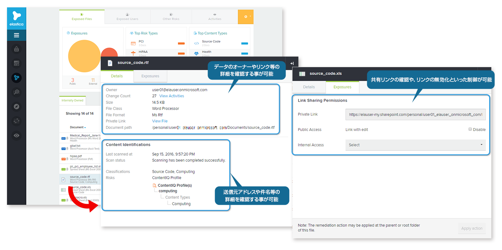Tick the Disable checkbox for Public Access
Screen dimensions: 502x250
click(470, 129)
